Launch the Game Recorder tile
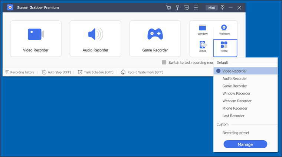The width and height of the screenshot is (282, 157). point(155,39)
